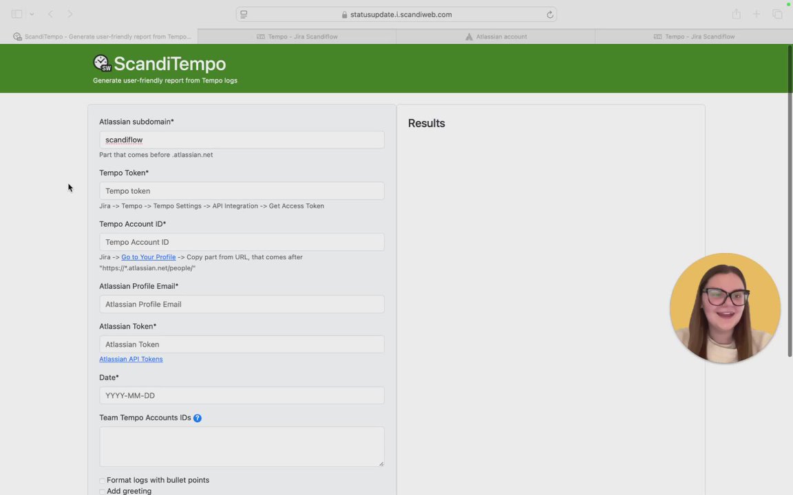Toggle the Safari sidebar icon

17,14
